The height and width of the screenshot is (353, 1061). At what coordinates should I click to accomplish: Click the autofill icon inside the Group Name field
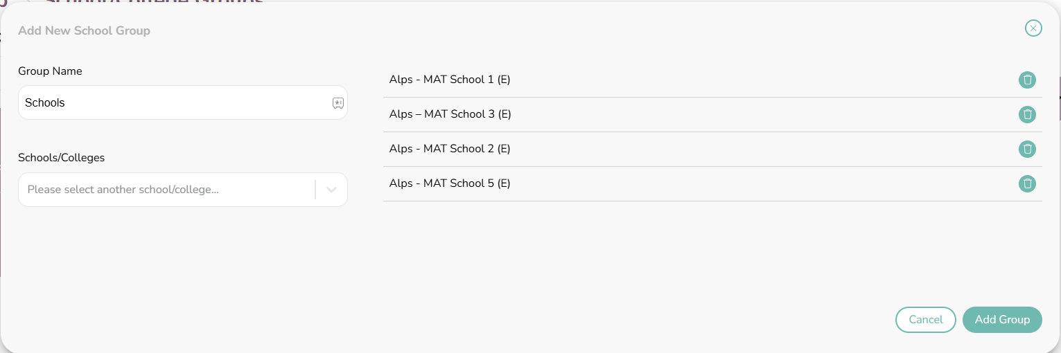(337, 103)
